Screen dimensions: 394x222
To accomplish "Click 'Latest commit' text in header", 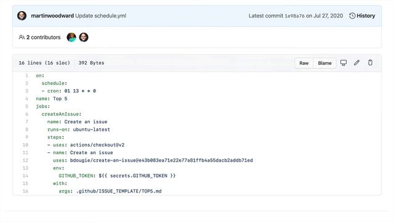I will [x=266, y=16].
